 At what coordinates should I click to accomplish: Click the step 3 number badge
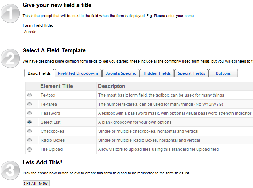10,170
